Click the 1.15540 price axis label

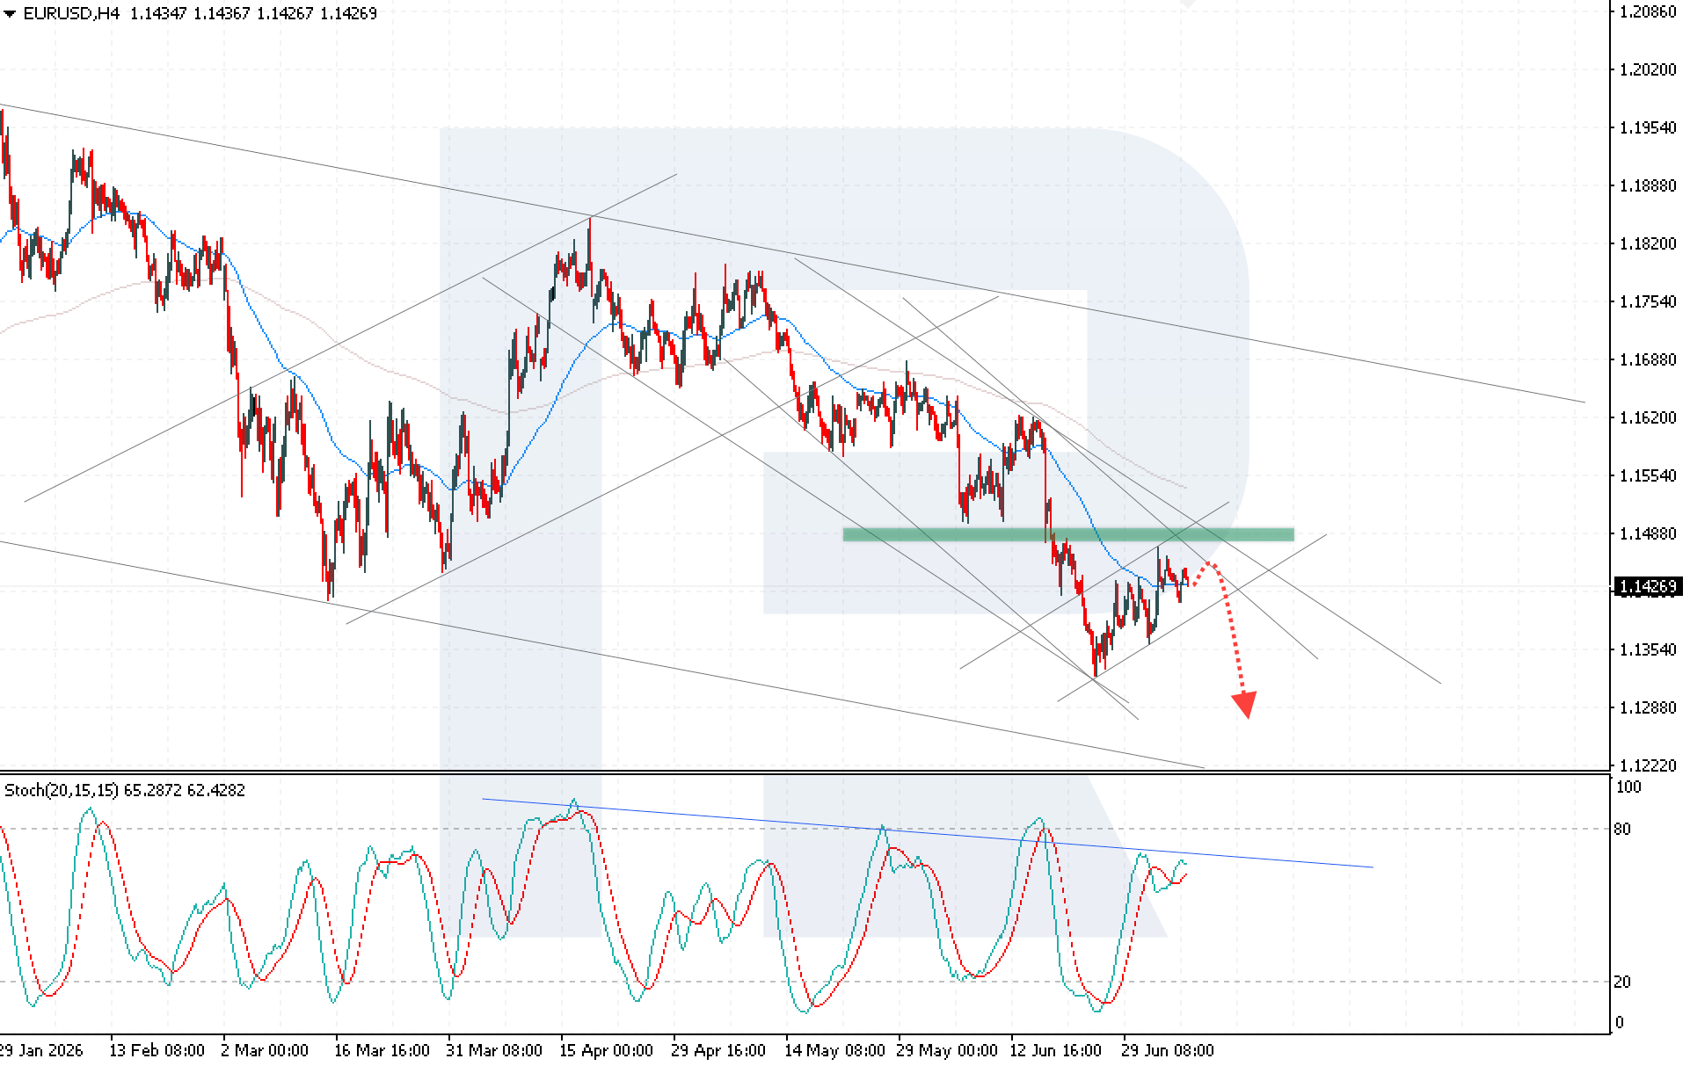coord(1648,476)
